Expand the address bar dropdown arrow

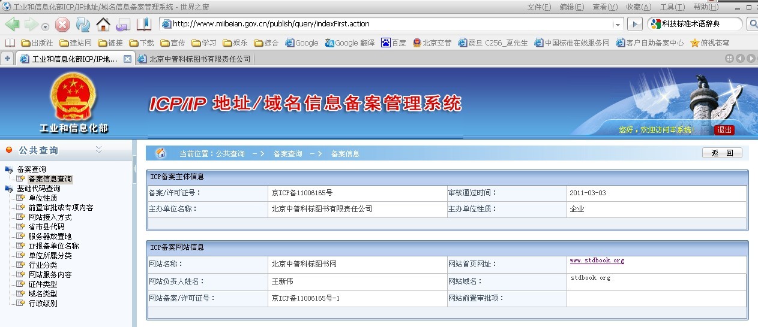click(x=618, y=25)
